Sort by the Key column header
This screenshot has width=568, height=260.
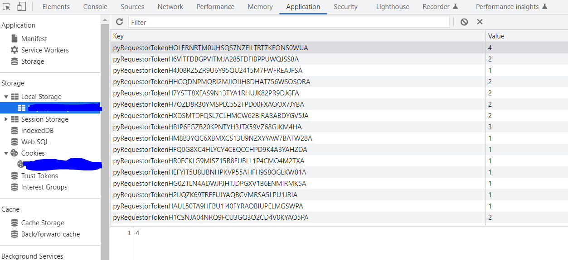[x=298, y=36]
